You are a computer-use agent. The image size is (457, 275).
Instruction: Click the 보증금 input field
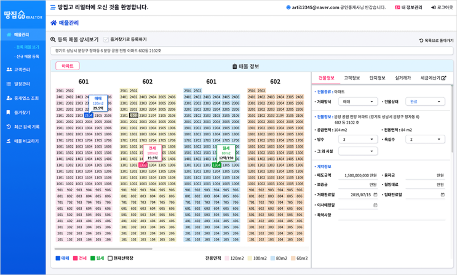pyautogui.click(x=358, y=185)
